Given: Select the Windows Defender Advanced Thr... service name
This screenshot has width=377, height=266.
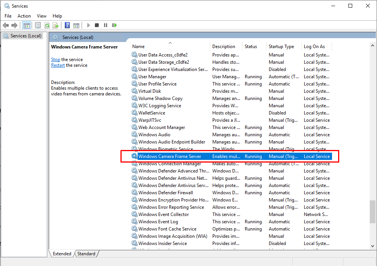Looking at the screenshot, I should click(x=174, y=171).
